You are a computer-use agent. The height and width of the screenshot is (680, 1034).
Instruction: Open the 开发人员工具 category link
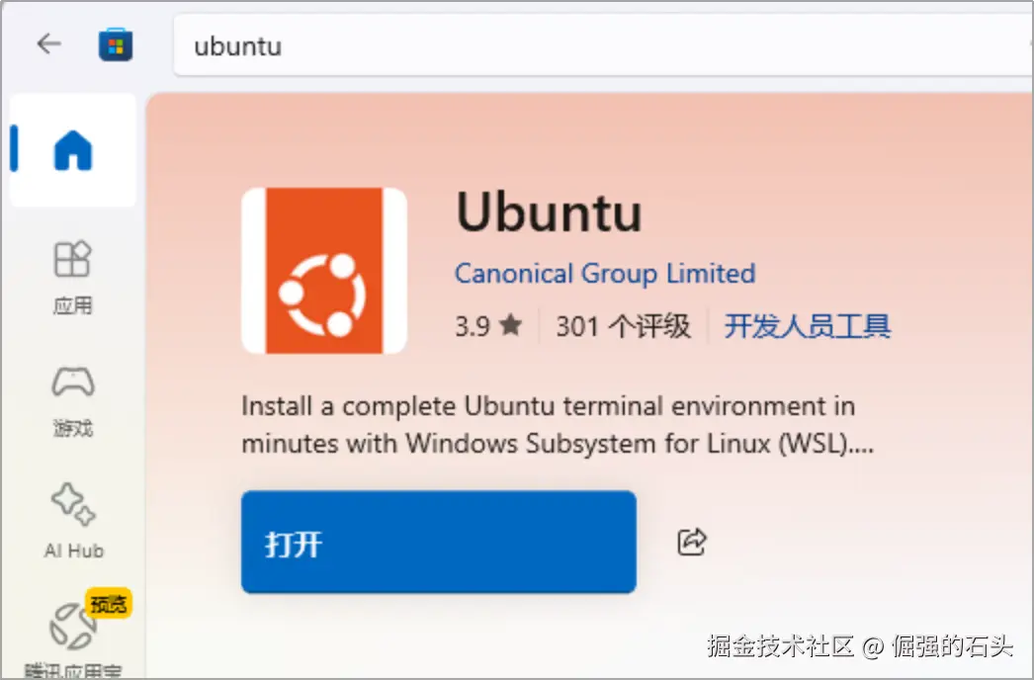[808, 326]
